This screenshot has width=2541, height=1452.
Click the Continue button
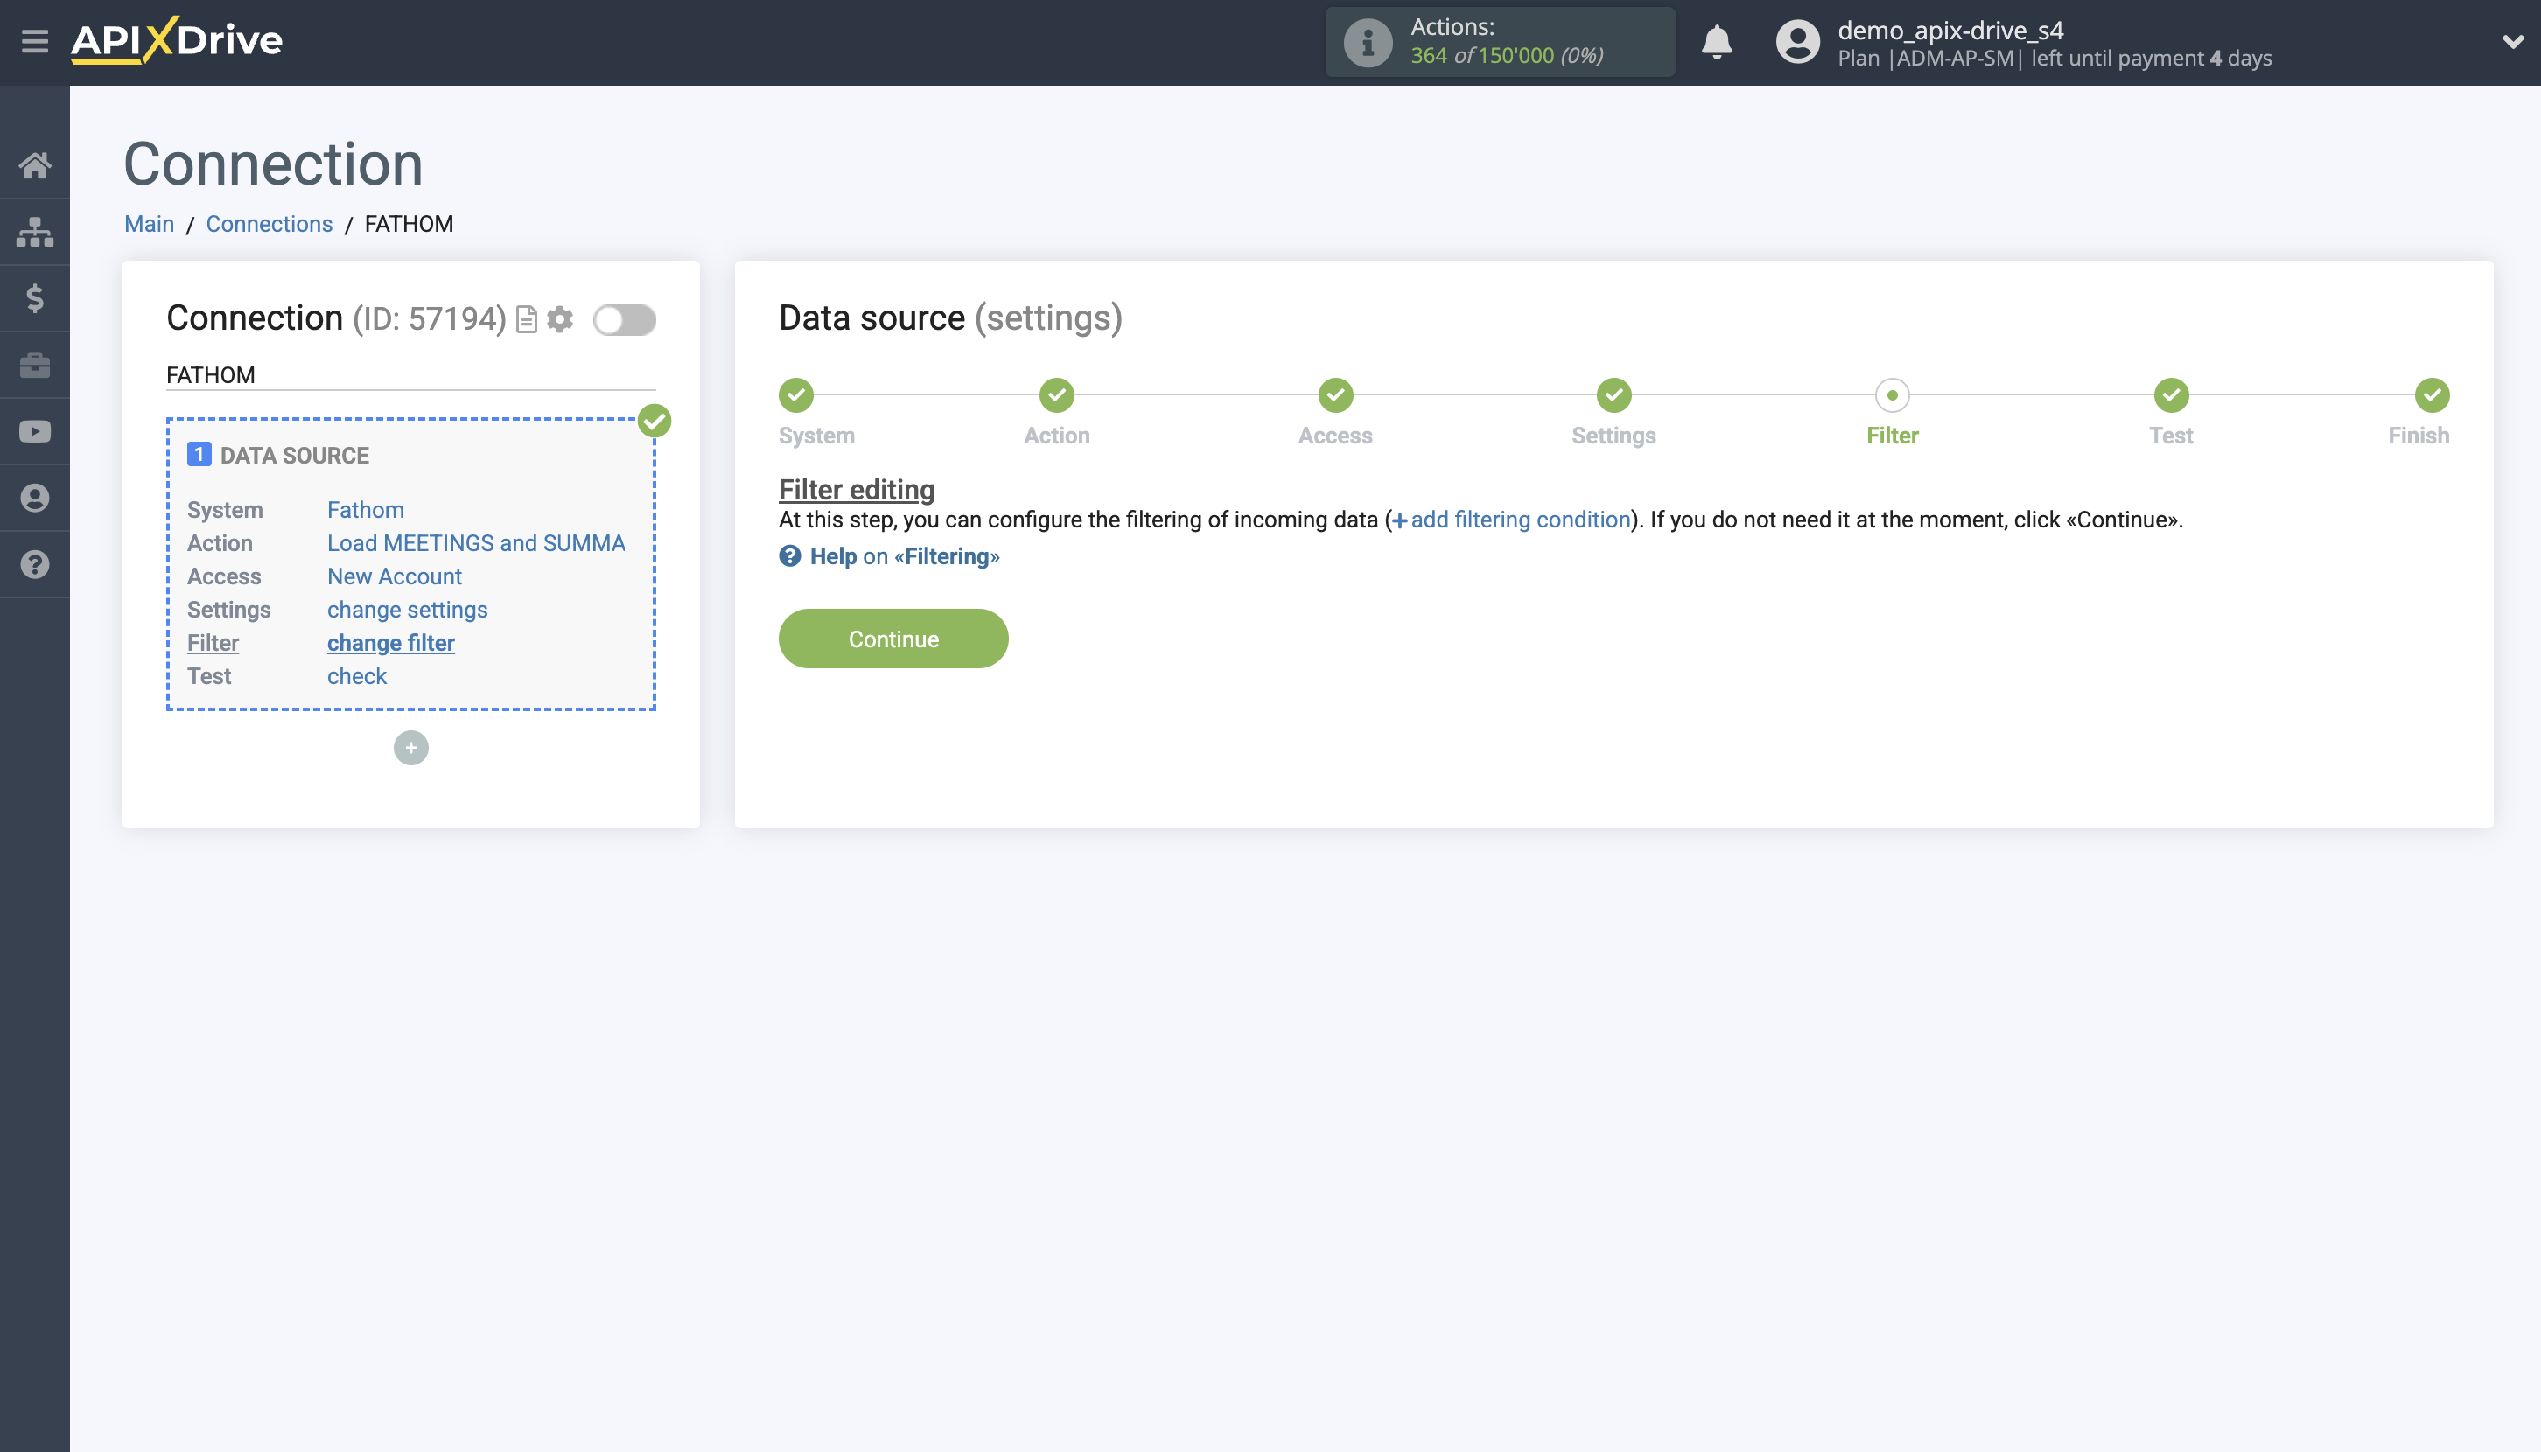coord(892,639)
